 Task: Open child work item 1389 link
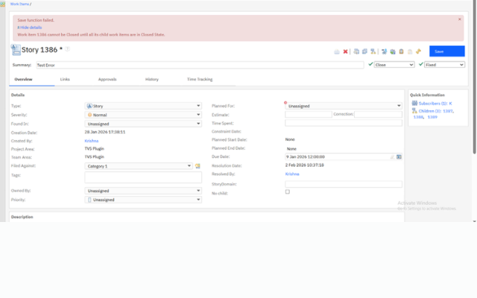[x=432, y=117]
